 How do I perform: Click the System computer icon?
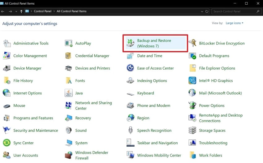69,143
